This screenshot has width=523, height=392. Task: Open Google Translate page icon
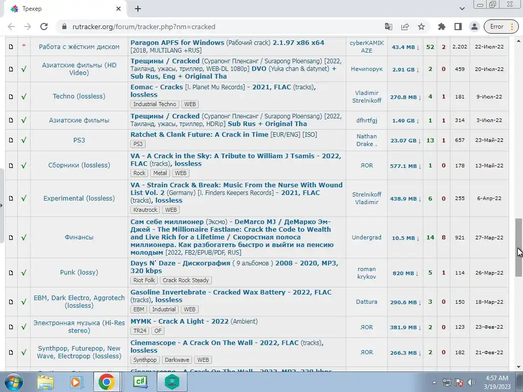[389, 27]
